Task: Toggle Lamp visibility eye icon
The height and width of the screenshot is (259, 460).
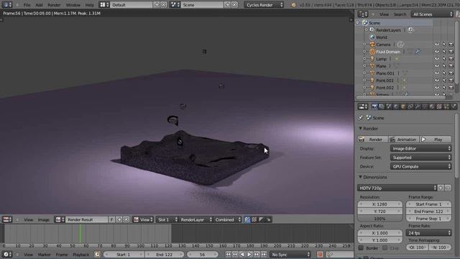Action: (x=437, y=59)
